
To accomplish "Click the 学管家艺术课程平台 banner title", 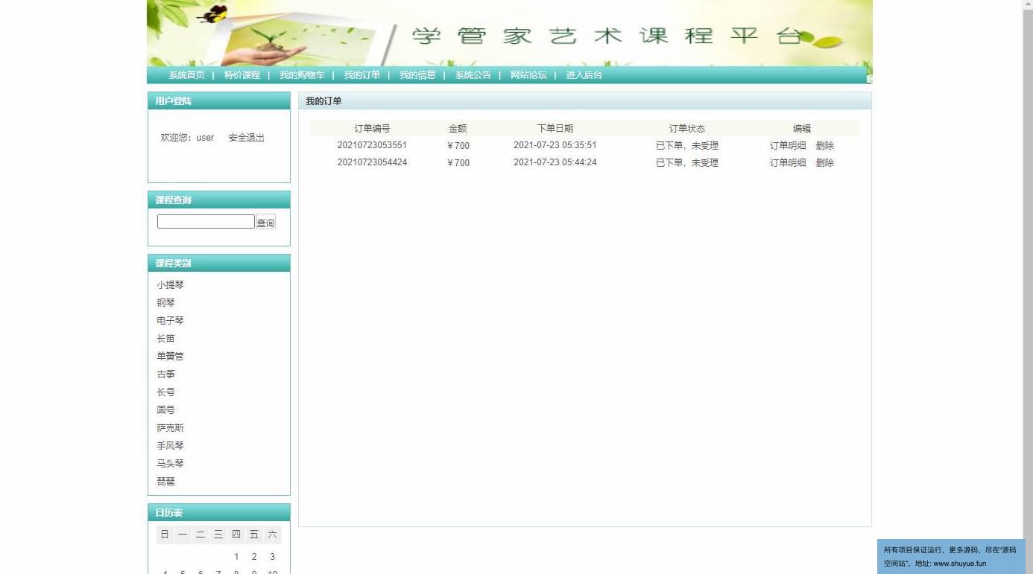I will 607,36.
